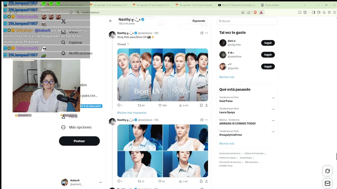Share the Biore UV post
The image size is (337, 189).
click(206, 105)
